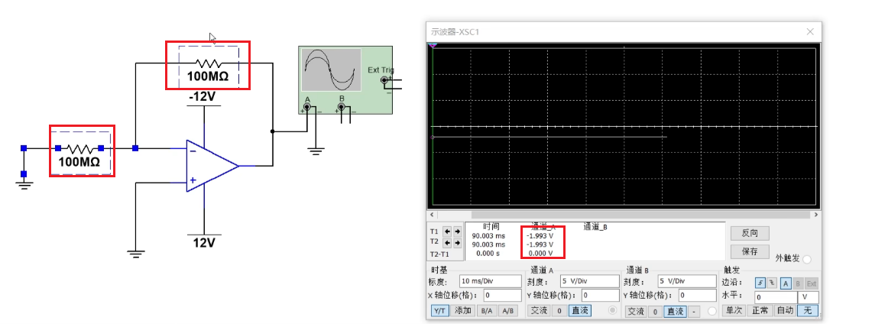Select 添加 timebase mode

(463, 310)
